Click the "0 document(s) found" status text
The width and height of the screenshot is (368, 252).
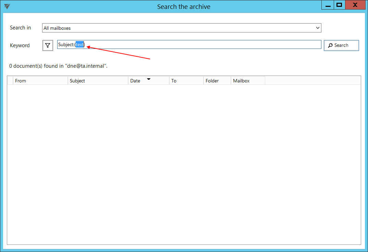point(58,66)
